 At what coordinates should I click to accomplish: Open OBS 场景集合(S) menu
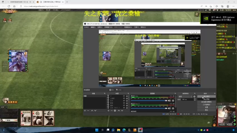pyautogui.click(x=128, y=27)
